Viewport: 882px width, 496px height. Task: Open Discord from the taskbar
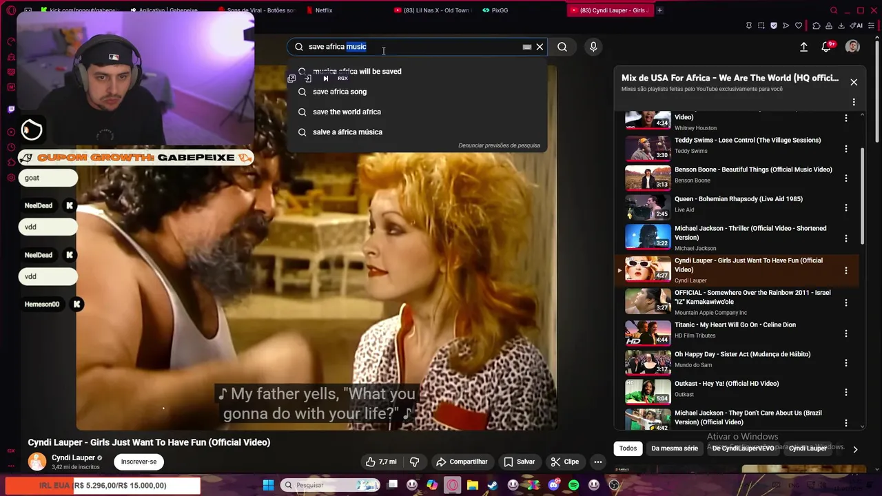553,485
